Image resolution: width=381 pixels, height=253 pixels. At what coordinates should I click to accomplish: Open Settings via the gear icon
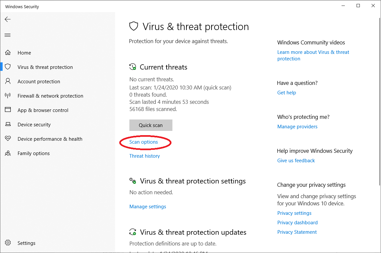click(x=8, y=243)
